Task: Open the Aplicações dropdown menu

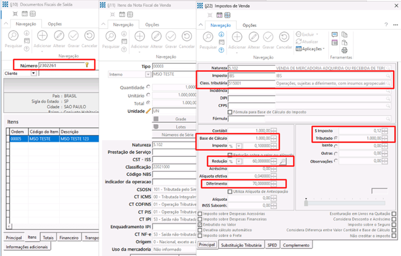Action: (310, 49)
